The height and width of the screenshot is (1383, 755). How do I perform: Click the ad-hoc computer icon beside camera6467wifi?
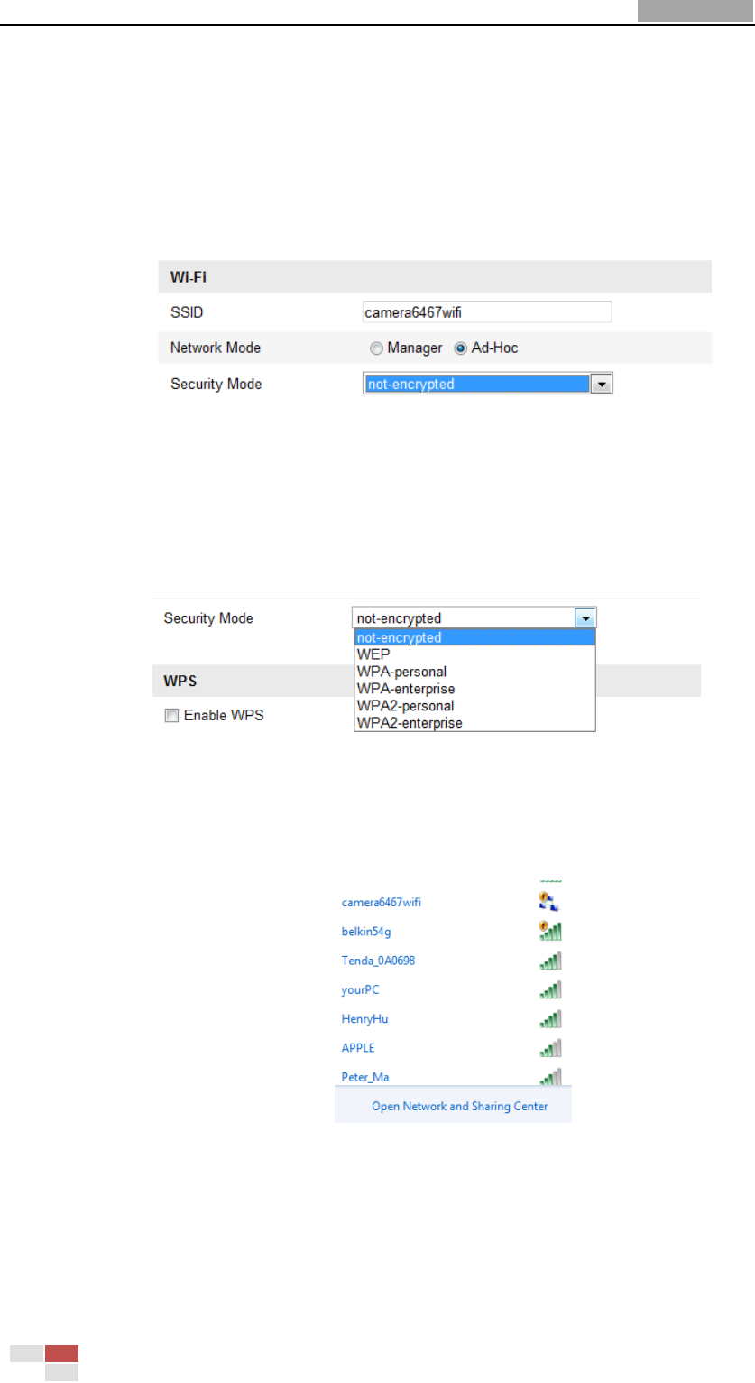click(x=550, y=900)
